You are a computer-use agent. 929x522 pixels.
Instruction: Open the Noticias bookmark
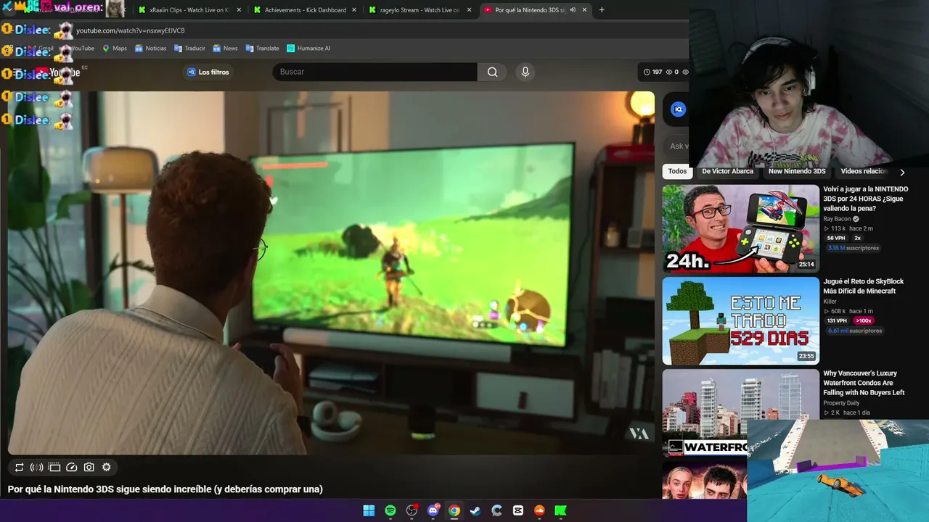point(150,49)
